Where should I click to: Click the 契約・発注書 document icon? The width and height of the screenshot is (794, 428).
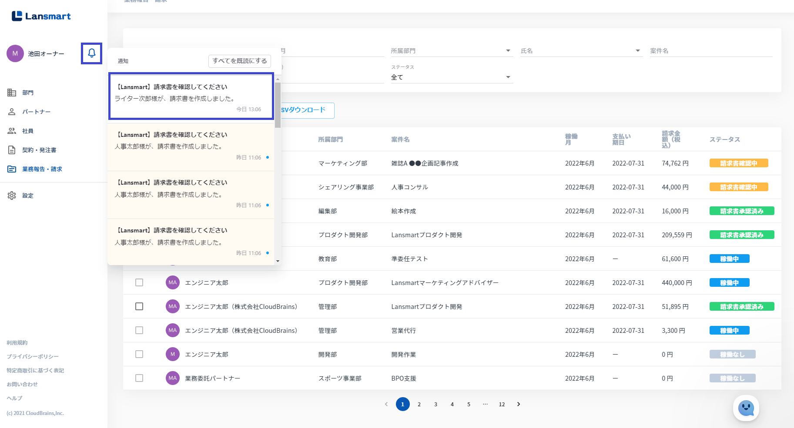click(x=12, y=150)
